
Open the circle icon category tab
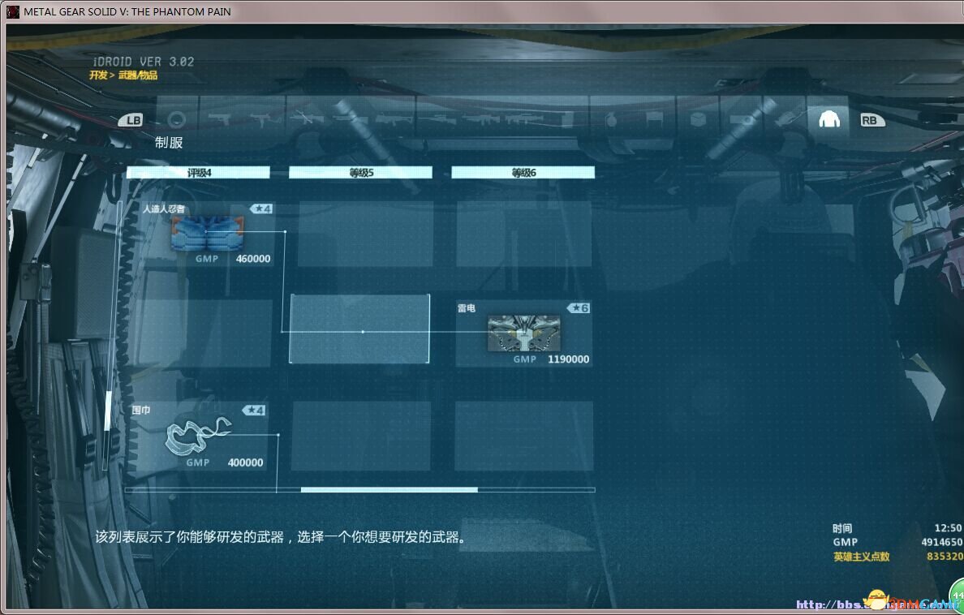[176, 119]
